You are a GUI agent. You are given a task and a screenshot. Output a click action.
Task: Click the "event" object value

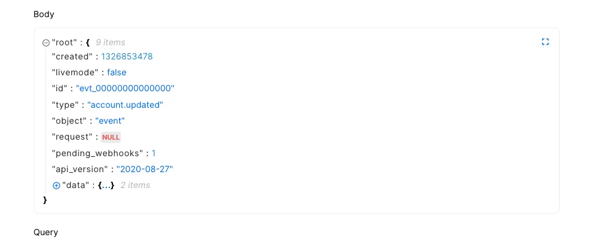(110, 121)
